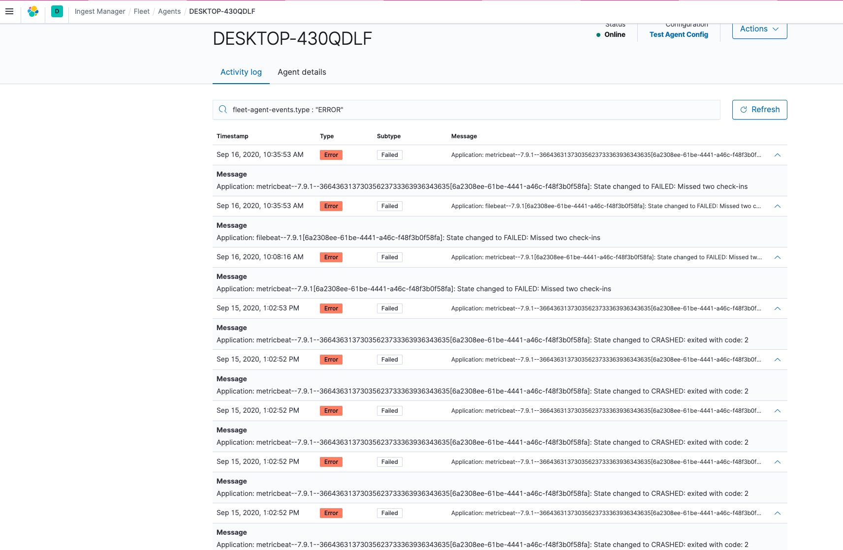Select the D space avatar icon
This screenshot has width=843, height=550.
[x=57, y=11]
